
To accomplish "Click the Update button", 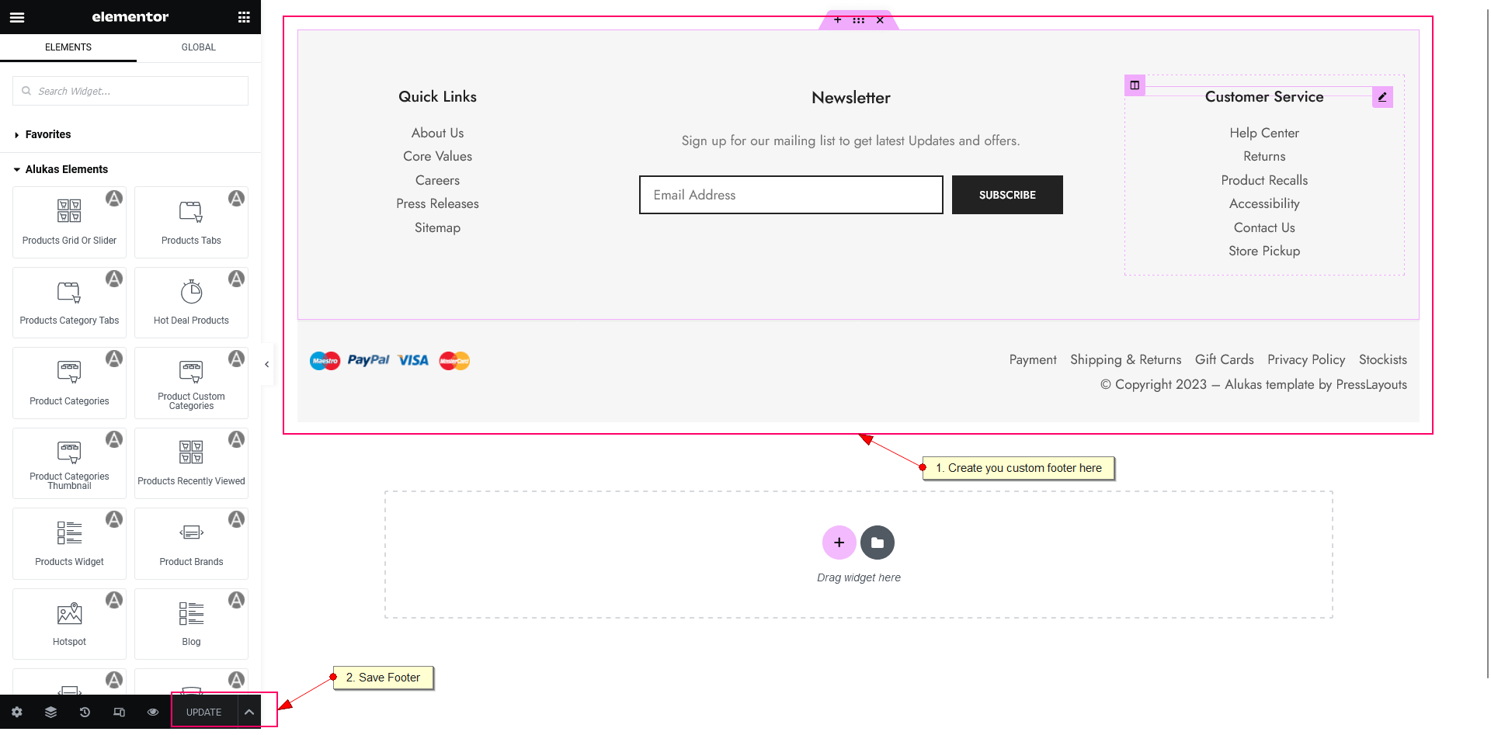I will pyautogui.click(x=203, y=712).
